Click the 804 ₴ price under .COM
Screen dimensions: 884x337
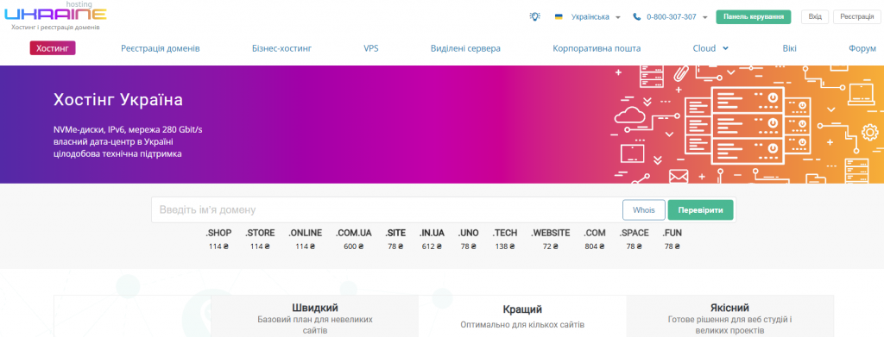click(594, 247)
